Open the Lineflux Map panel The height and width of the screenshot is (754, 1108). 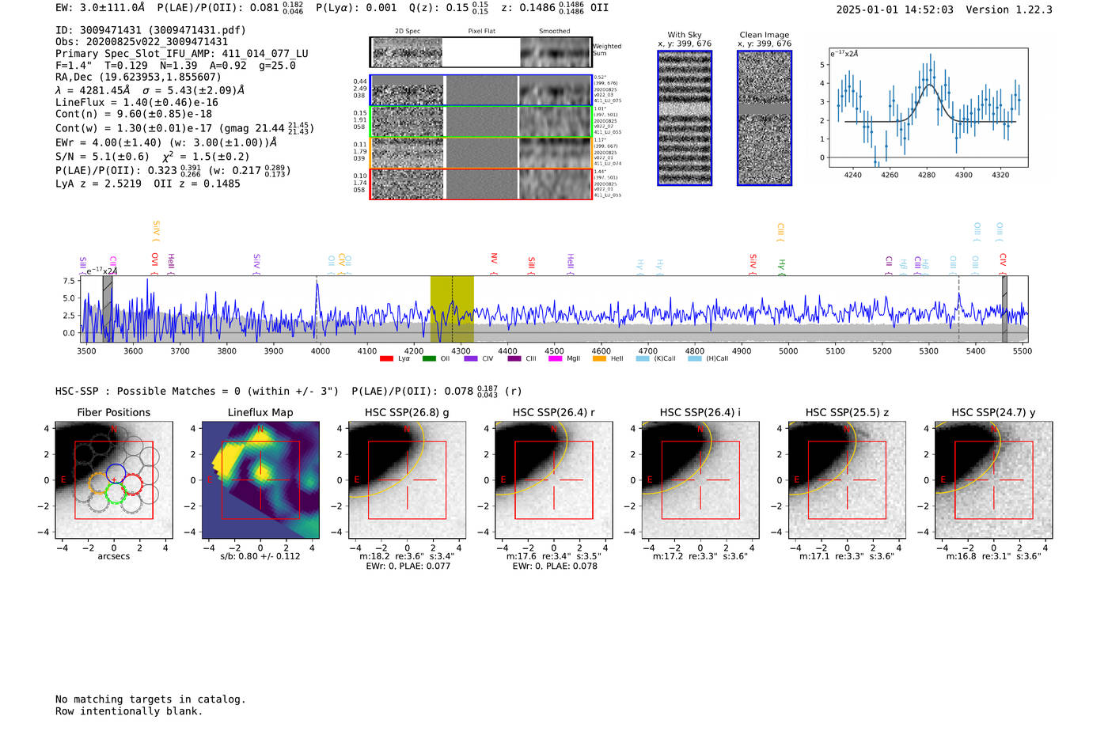click(260, 480)
